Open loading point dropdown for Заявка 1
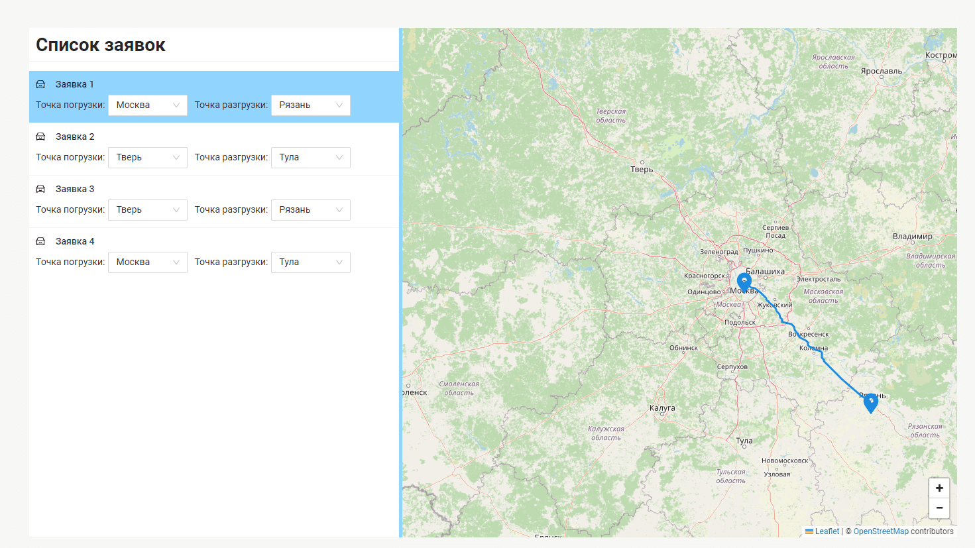This screenshot has height=548, width=975. point(147,105)
